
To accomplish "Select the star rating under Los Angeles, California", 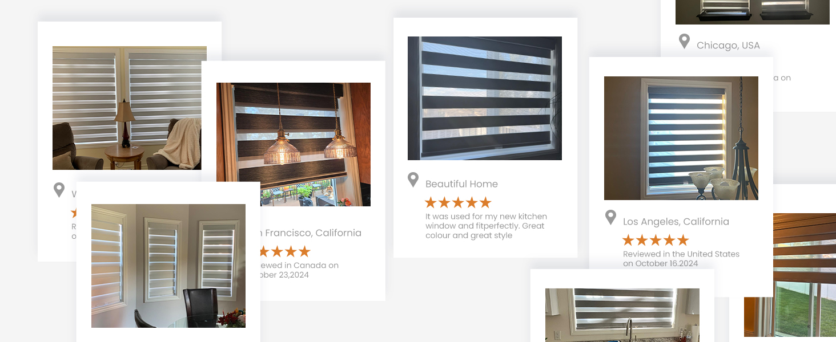I will click(x=656, y=240).
